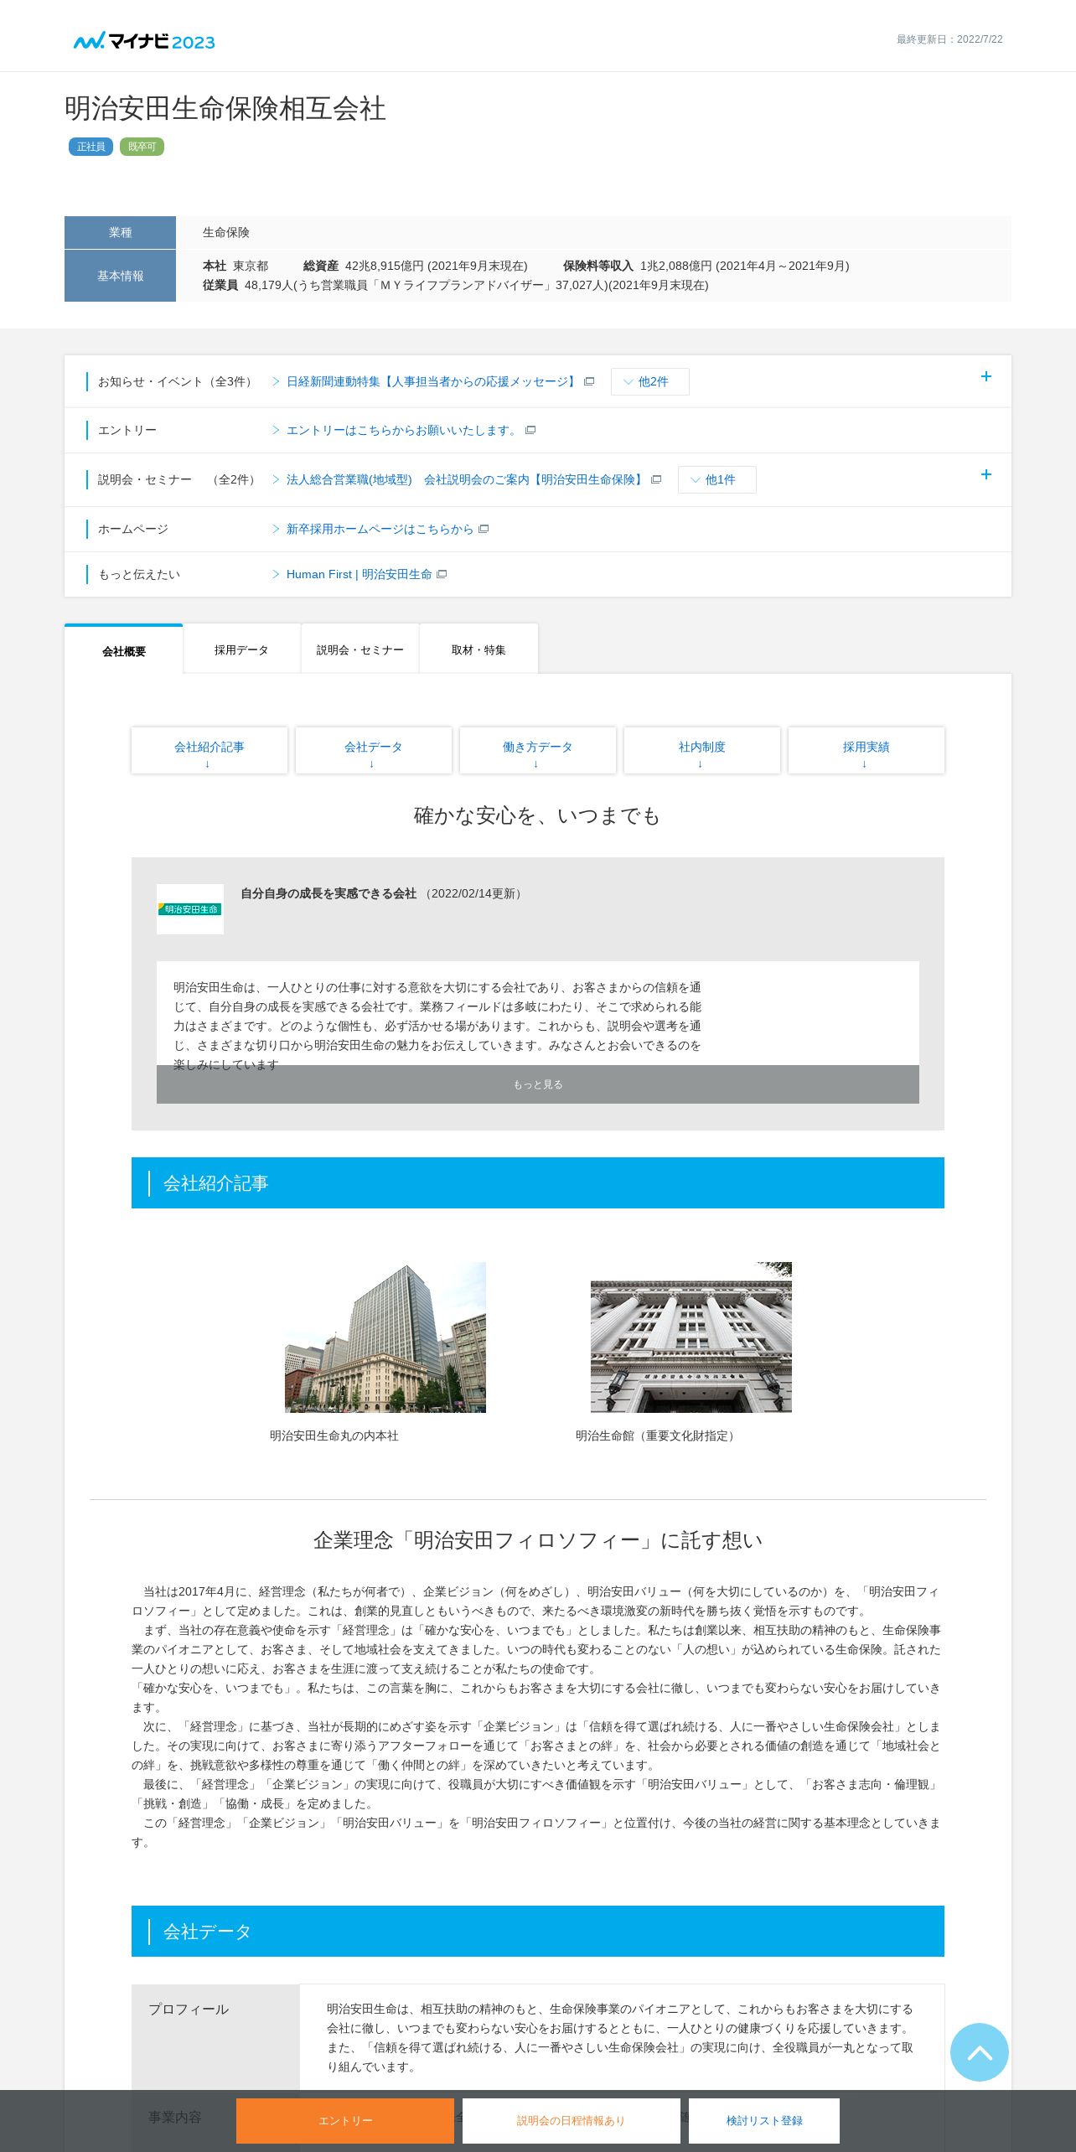Click external-link icon beside エントリーはこちらから link

coord(530,431)
